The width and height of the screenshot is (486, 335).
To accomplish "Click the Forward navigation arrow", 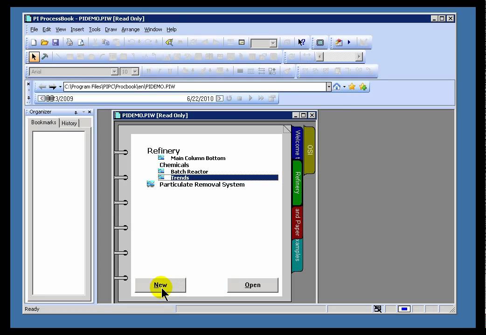I will [53, 87].
